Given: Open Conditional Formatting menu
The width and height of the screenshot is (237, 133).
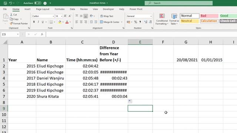Looking at the screenshot, I should pyautogui.click(x=162, y=19).
